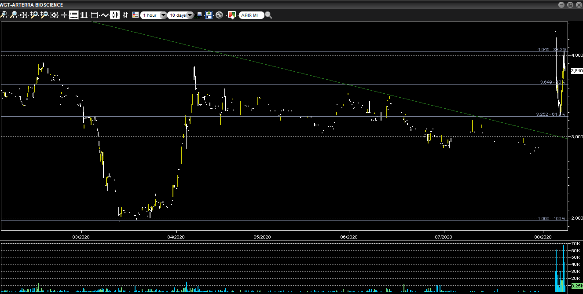Click the current price tag 3,810
Image resolution: width=583 pixels, height=294 pixels.
click(576, 70)
